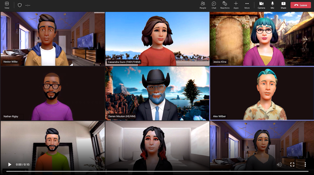Toggle the video volume speaker
314x175 pixels.
(279, 165)
